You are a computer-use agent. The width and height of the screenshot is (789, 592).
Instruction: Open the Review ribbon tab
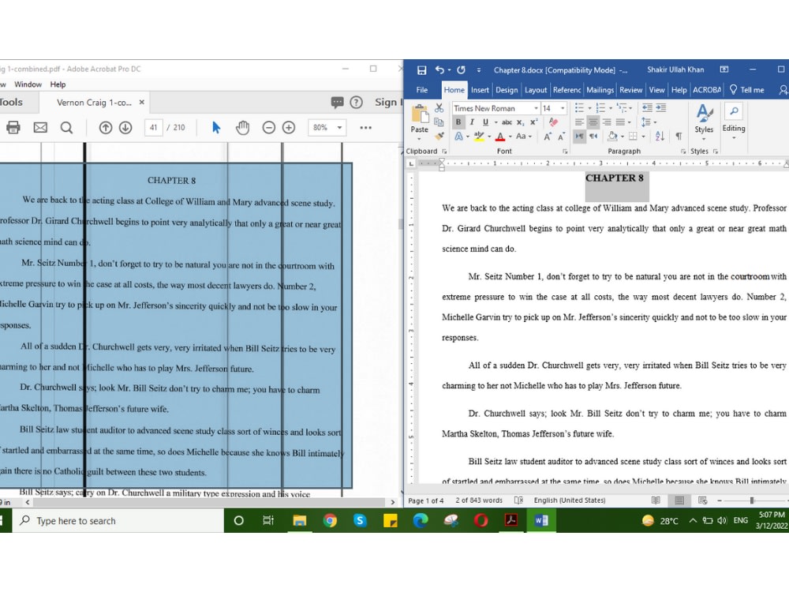click(630, 90)
